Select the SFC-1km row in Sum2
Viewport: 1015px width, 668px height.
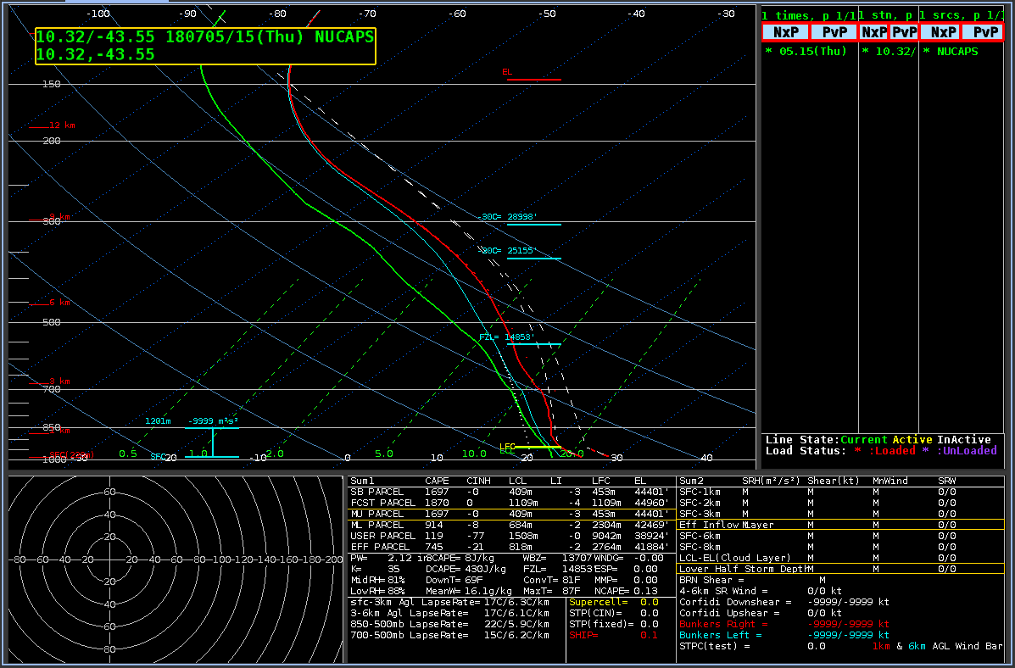(840, 492)
